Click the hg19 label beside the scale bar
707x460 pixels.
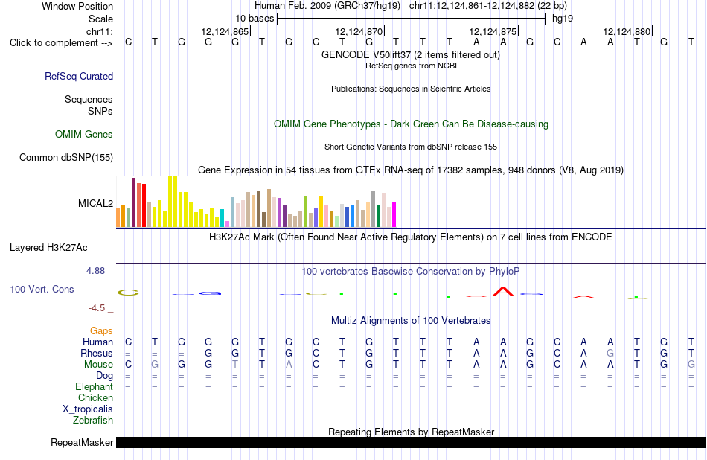pyautogui.click(x=563, y=19)
